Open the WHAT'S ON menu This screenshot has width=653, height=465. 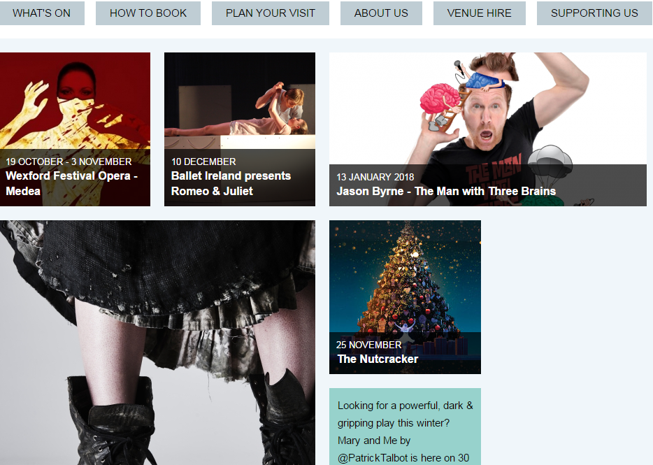click(41, 13)
